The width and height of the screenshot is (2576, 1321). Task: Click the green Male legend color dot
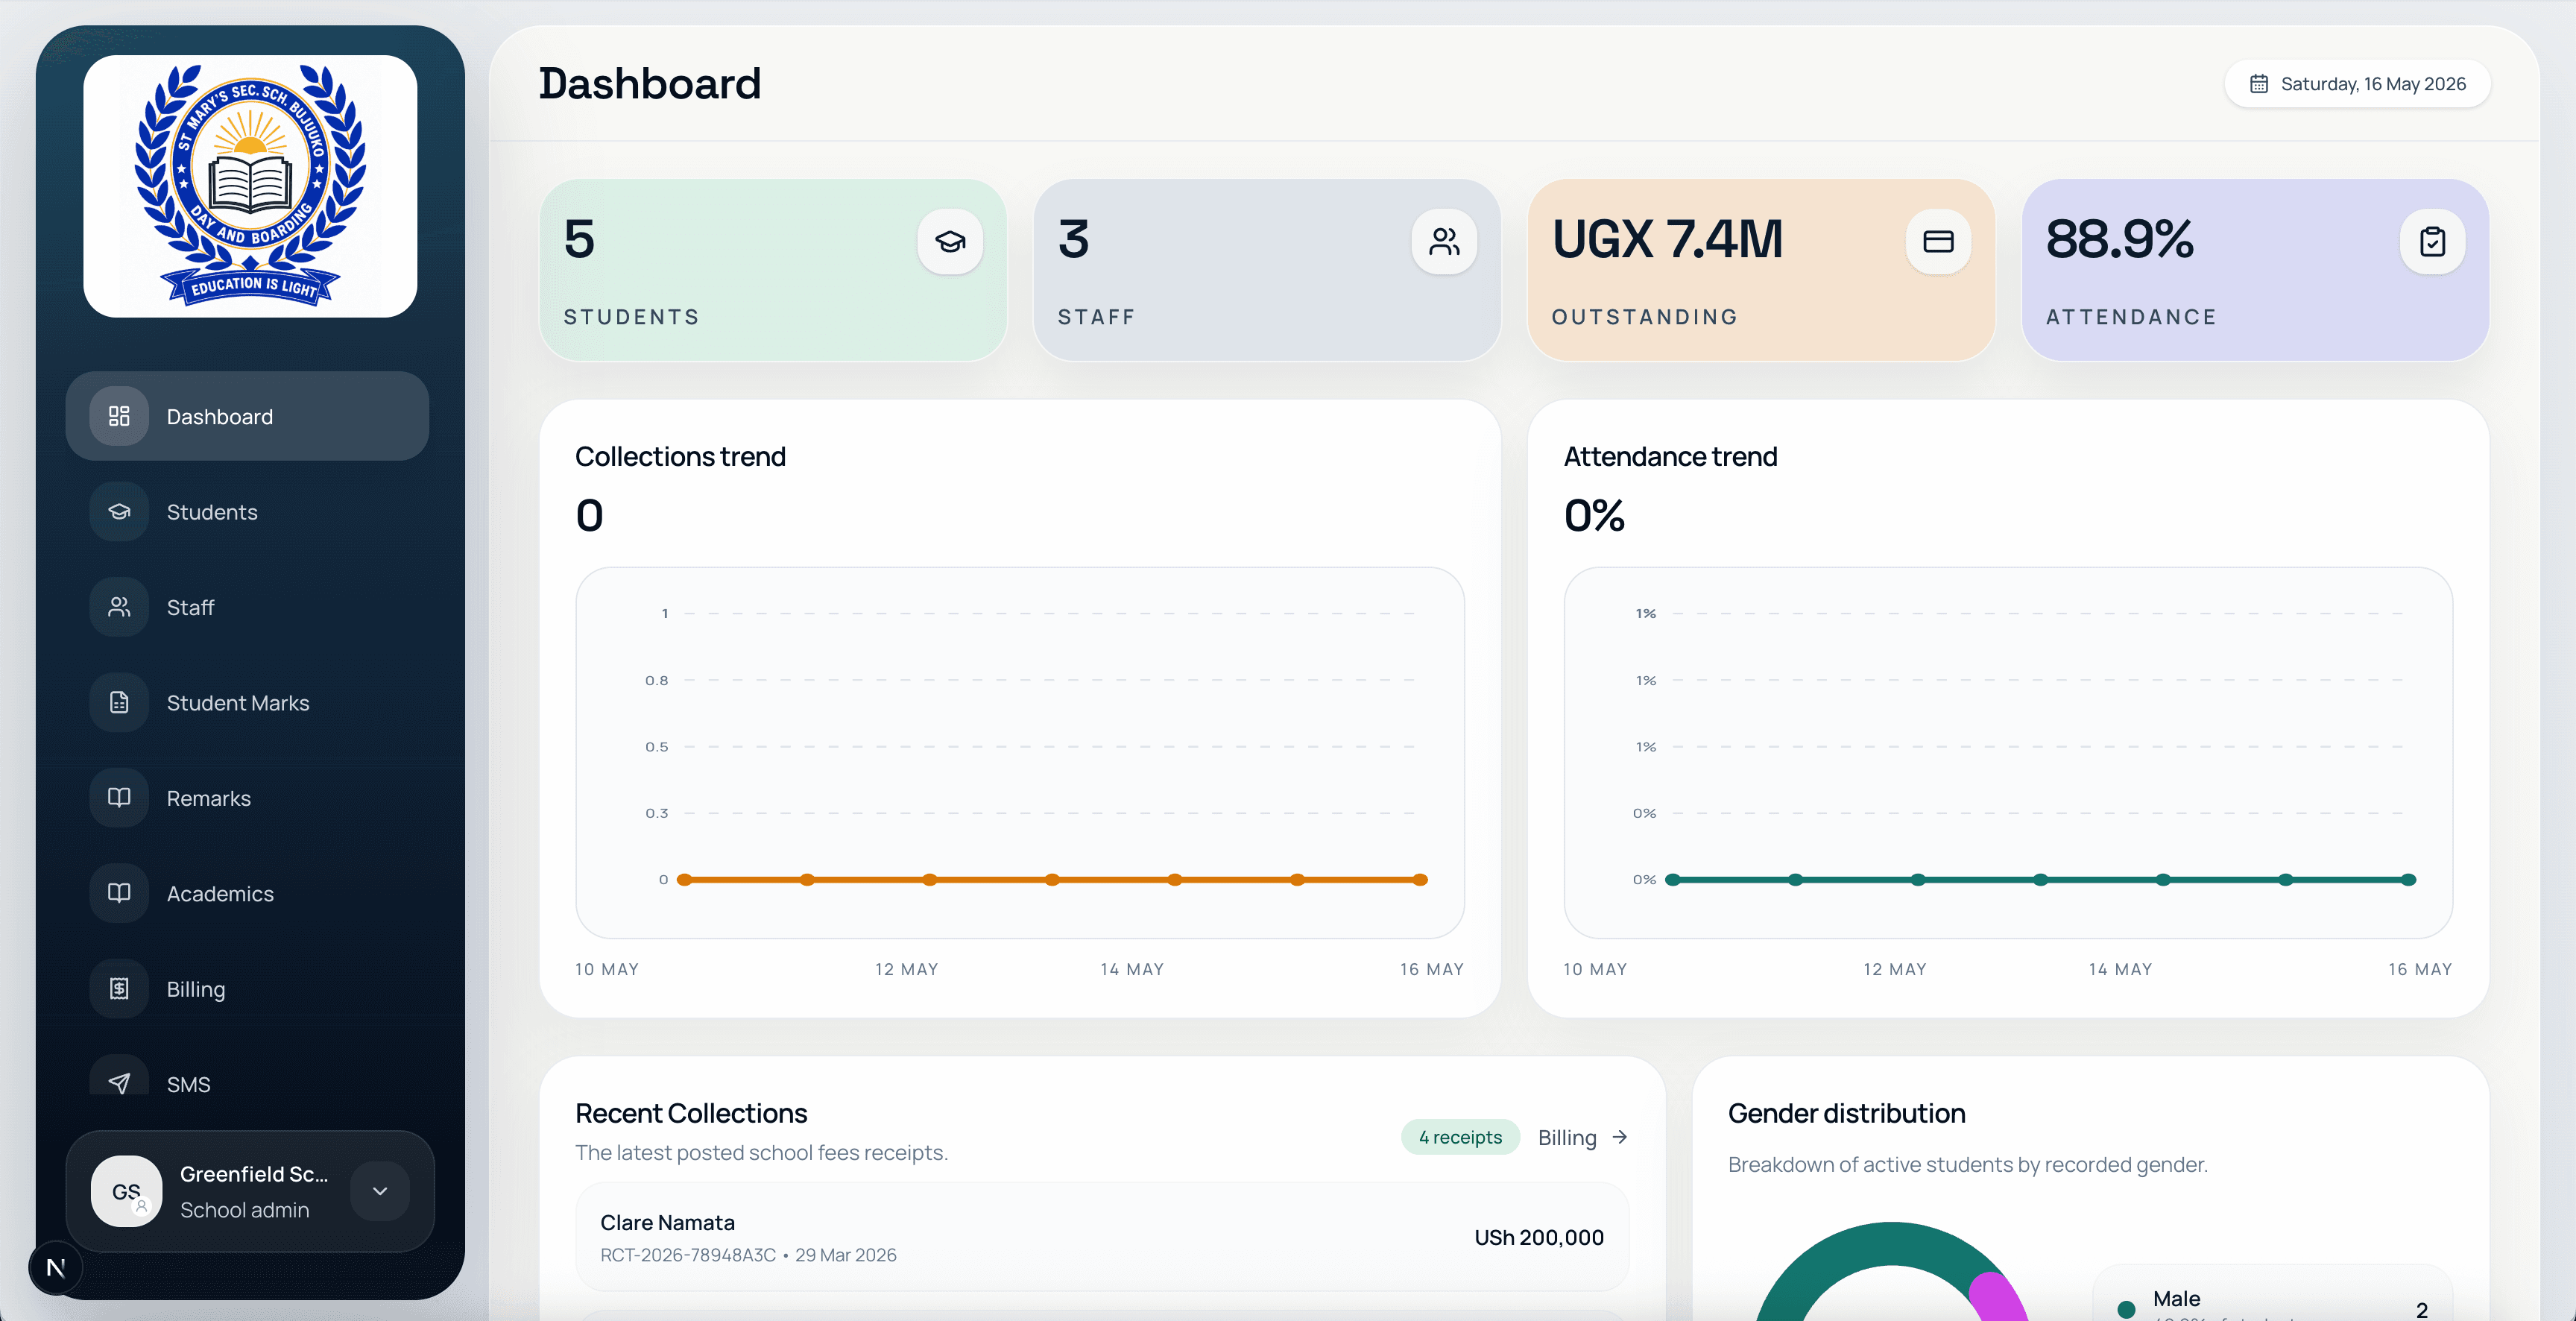click(2126, 1309)
